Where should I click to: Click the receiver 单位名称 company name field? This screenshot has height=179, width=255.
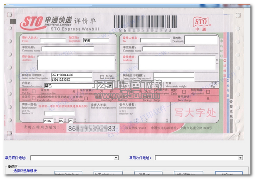click(x=168, y=49)
